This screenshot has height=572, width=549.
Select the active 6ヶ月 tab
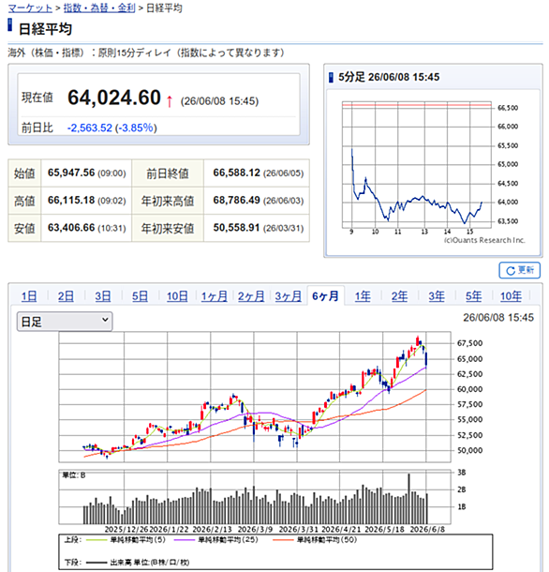(x=325, y=296)
